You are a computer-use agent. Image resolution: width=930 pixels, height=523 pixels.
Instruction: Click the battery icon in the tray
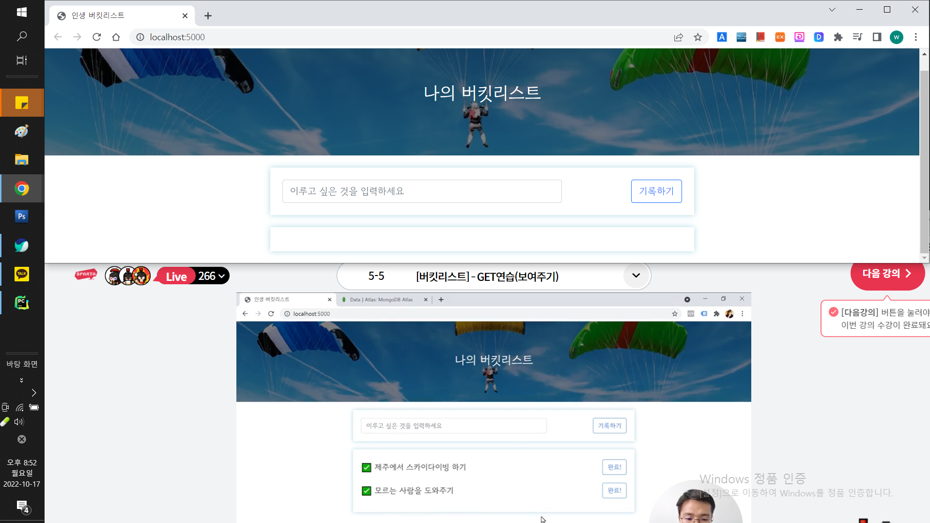(34, 408)
